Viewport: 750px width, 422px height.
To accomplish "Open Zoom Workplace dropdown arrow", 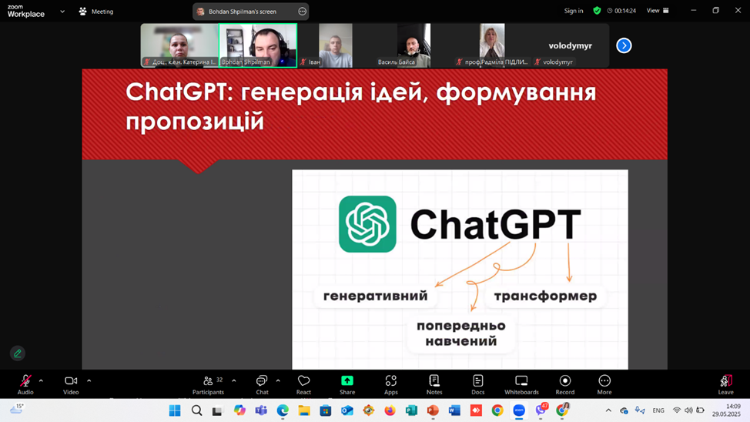I will pyautogui.click(x=62, y=12).
